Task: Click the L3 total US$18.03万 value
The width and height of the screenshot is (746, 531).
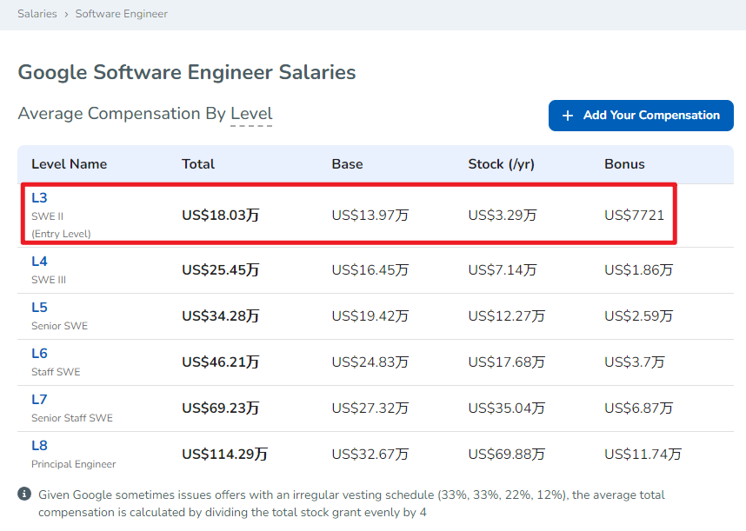Action: (x=221, y=216)
